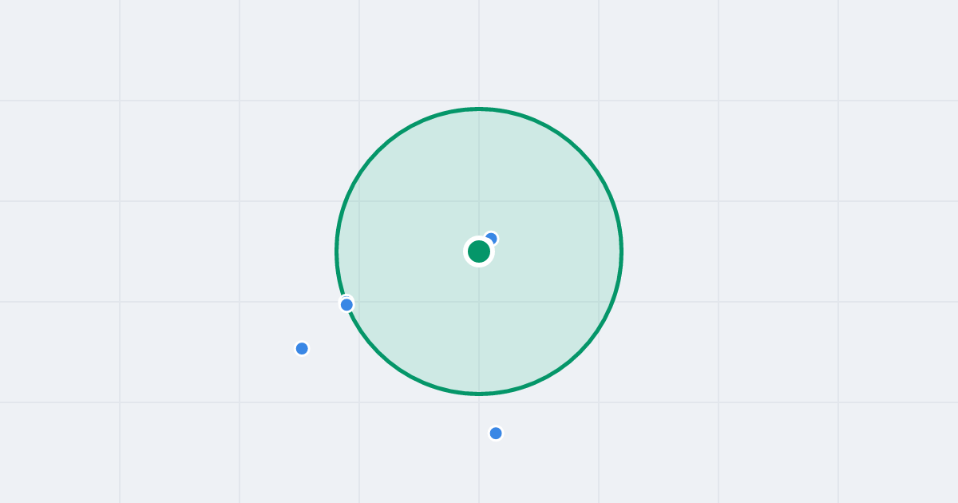Select the blue dot on the circle's left edge

coord(346,304)
